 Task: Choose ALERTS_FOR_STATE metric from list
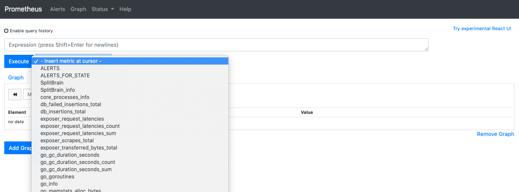(130, 76)
